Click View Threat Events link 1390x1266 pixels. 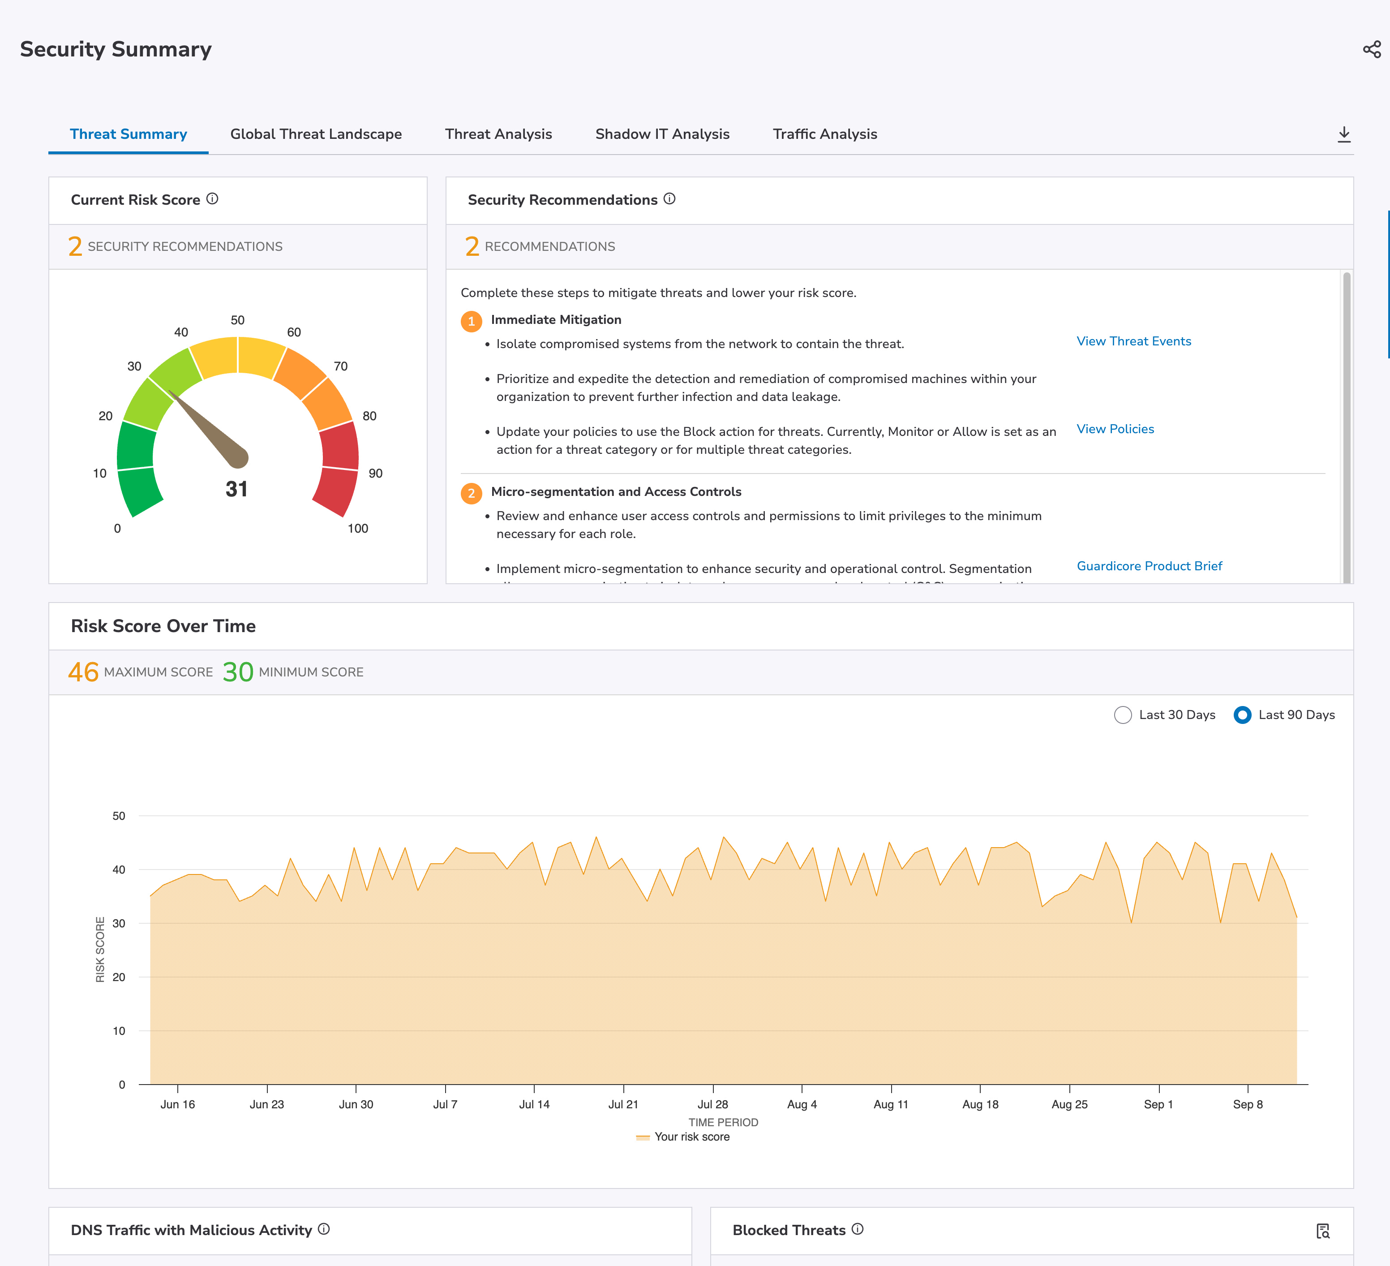click(1133, 341)
